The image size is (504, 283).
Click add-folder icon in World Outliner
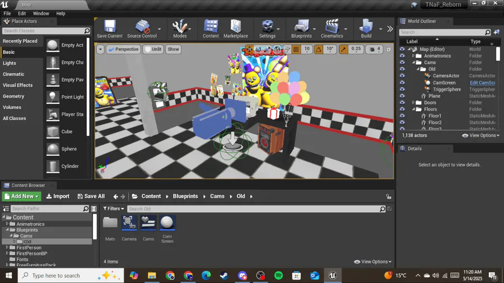(497, 32)
